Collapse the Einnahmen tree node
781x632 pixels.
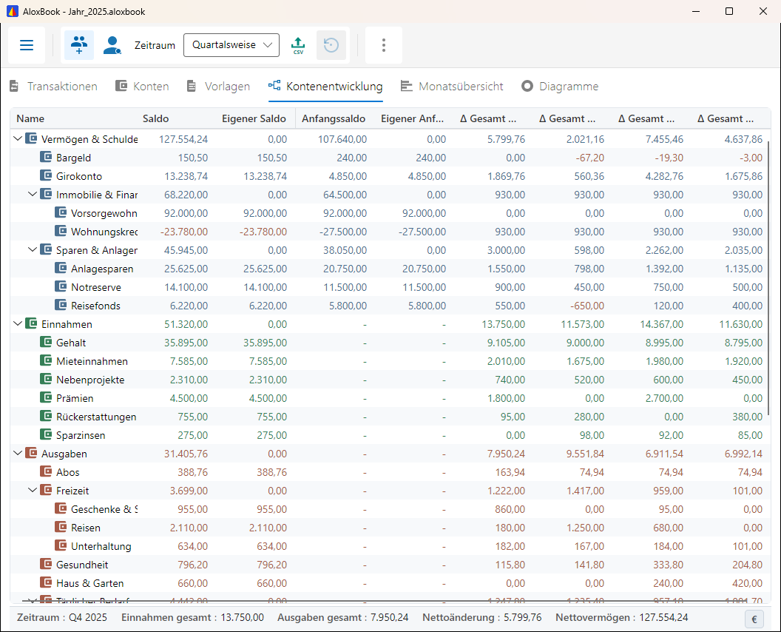[x=18, y=323]
